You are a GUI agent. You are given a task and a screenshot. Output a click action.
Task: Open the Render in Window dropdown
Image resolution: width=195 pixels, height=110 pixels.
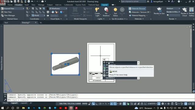pyautogui.click(x=173, y=12)
